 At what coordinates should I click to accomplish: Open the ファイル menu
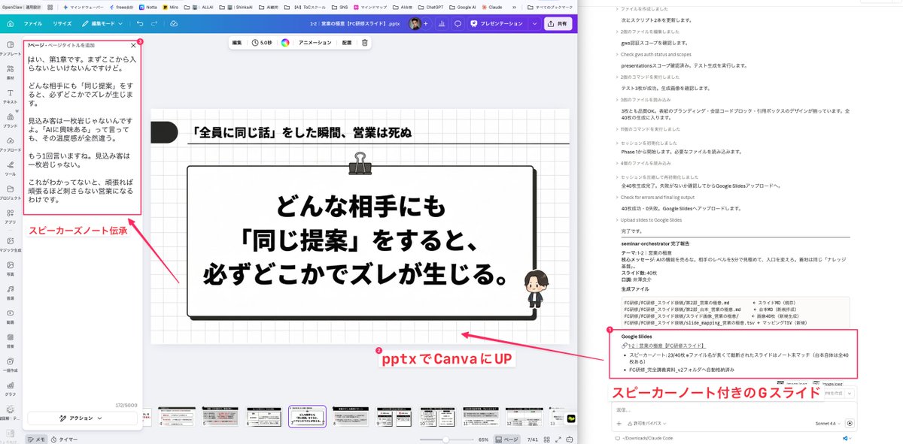coord(34,23)
